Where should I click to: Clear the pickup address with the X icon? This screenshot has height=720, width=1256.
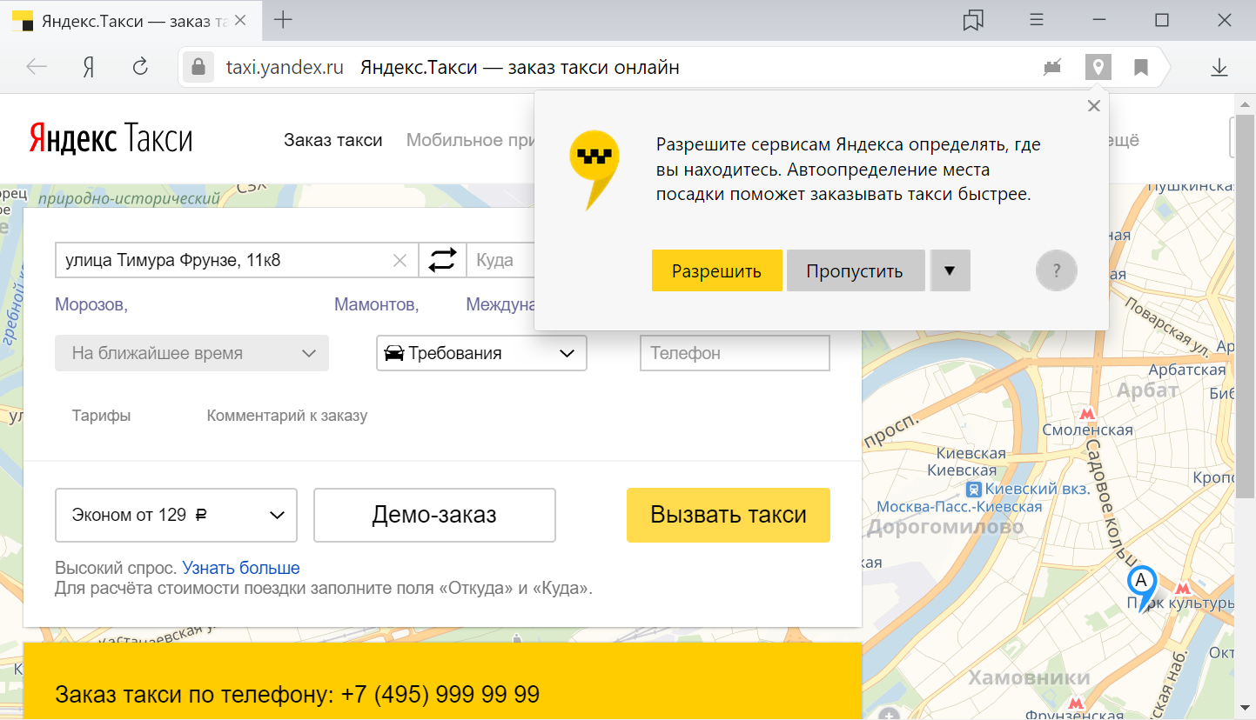[400, 260]
